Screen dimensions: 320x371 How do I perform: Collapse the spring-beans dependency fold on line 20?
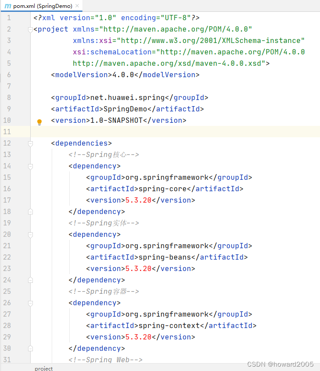(x=30, y=235)
